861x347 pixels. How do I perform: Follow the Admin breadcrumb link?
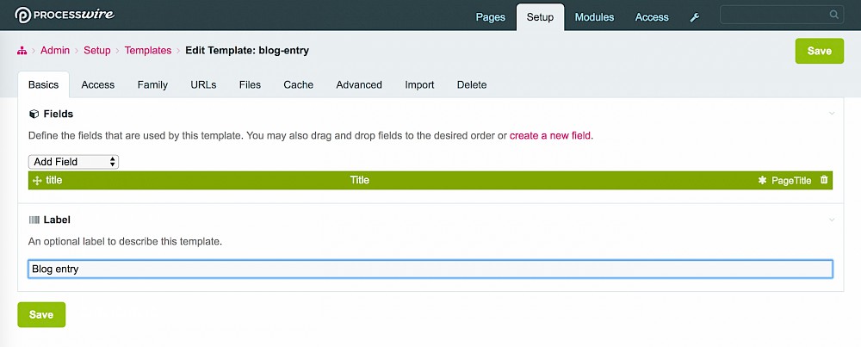55,51
